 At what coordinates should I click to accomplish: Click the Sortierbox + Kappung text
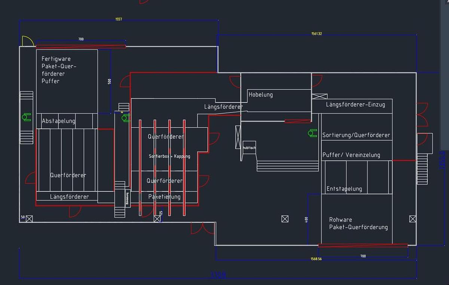click(169, 156)
